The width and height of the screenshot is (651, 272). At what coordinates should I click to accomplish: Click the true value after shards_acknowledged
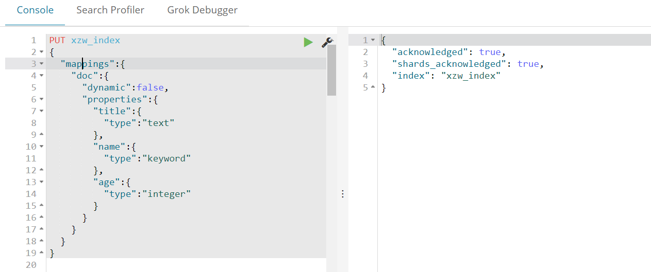[x=528, y=64]
